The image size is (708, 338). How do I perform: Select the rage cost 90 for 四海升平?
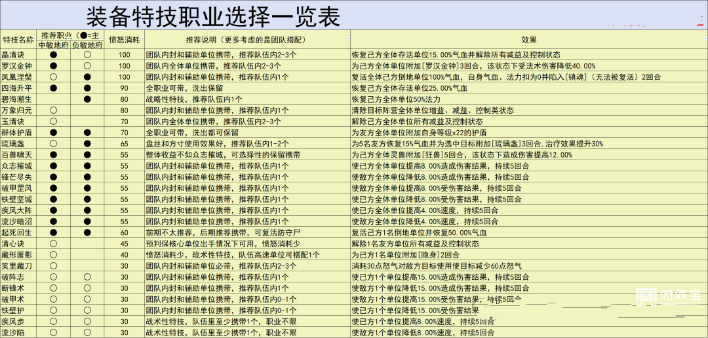(x=125, y=88)
